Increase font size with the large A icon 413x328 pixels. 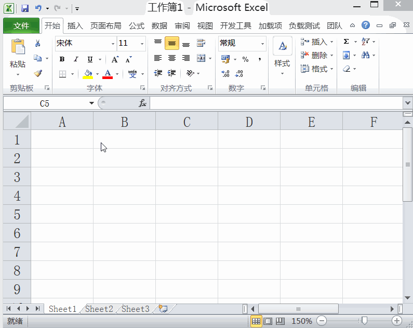coord(115,60)
